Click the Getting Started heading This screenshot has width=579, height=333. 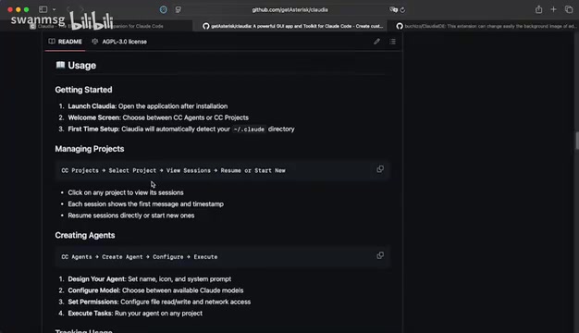point(83,90)
